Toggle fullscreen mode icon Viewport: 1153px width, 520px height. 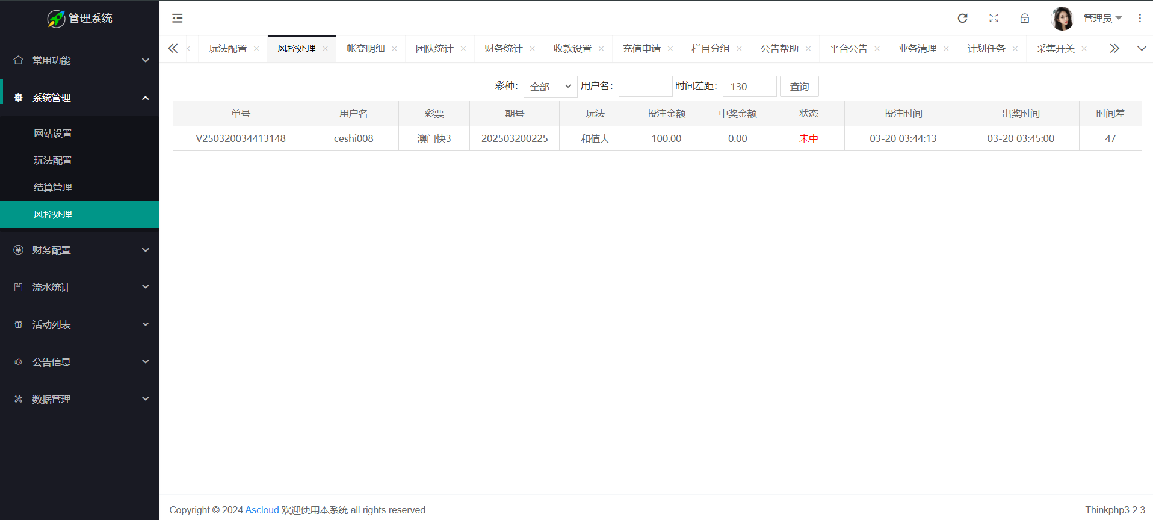(x=994, y=18)
